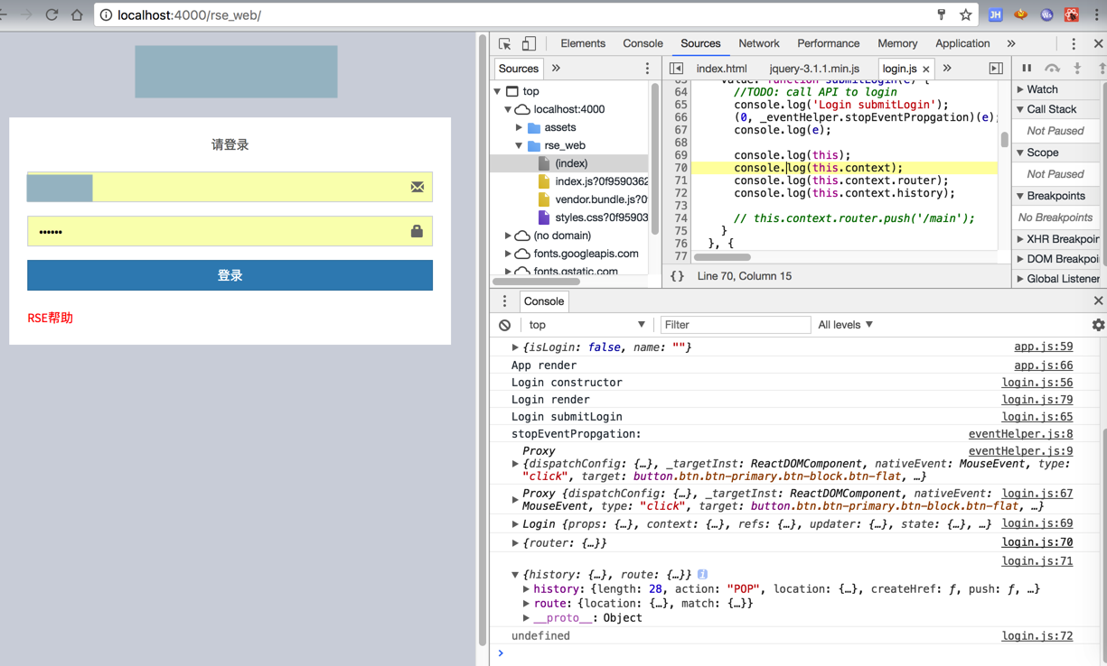Toggle the debugger sidebar icon
Screen dimensions: 1107x666
(x=996, y=69)
